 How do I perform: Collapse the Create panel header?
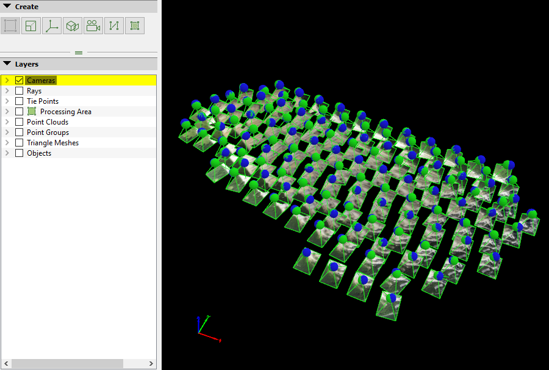point(6,6)
